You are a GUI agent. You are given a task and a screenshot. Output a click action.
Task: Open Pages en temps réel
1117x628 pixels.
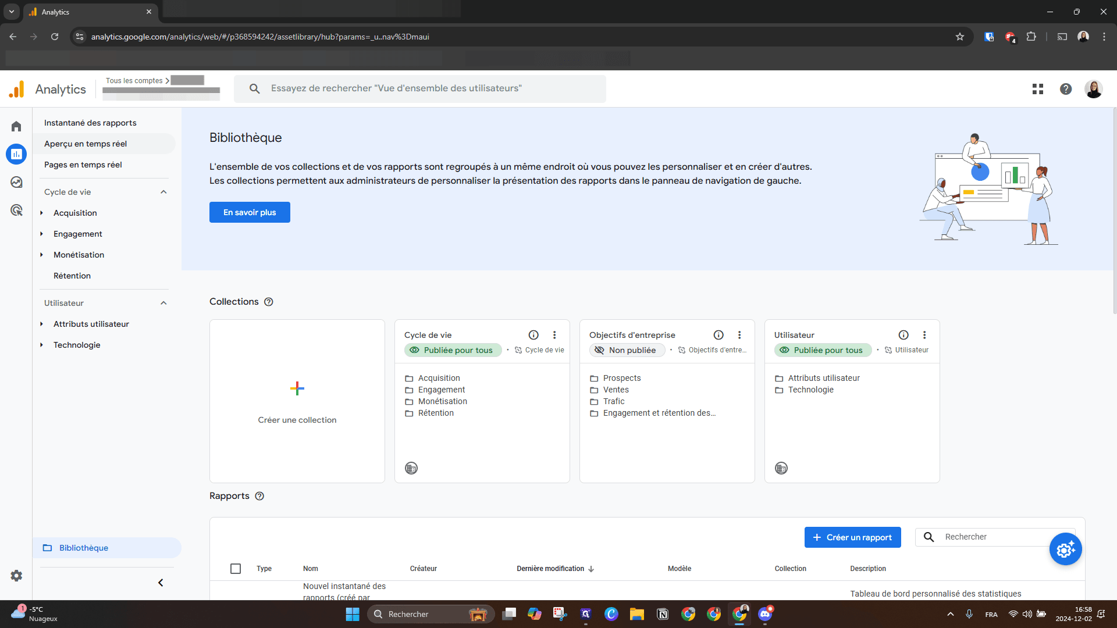(83, 165)
